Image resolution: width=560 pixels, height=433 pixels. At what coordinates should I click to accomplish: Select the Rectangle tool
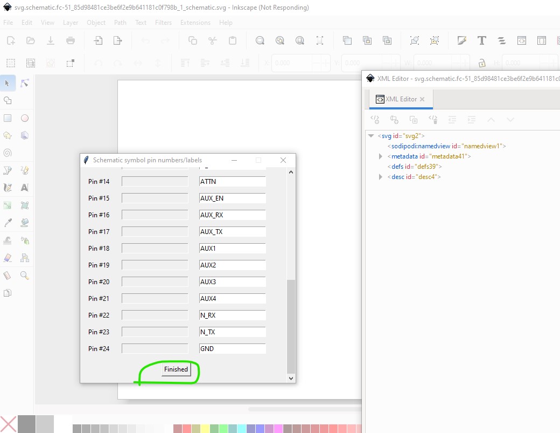(x=8, y=118)
